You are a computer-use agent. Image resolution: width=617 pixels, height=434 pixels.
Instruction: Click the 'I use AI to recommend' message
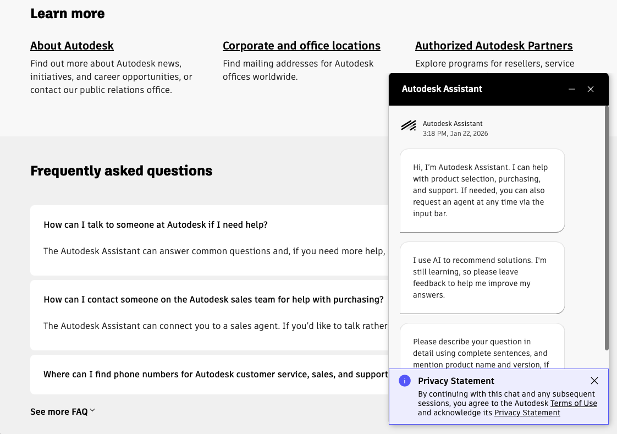(x=482, y=277)
